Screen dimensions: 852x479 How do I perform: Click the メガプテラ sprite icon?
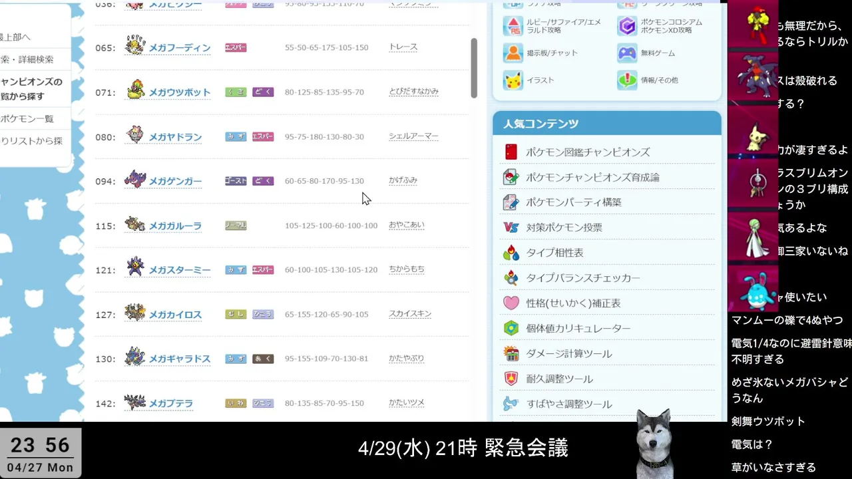point(135,402)
